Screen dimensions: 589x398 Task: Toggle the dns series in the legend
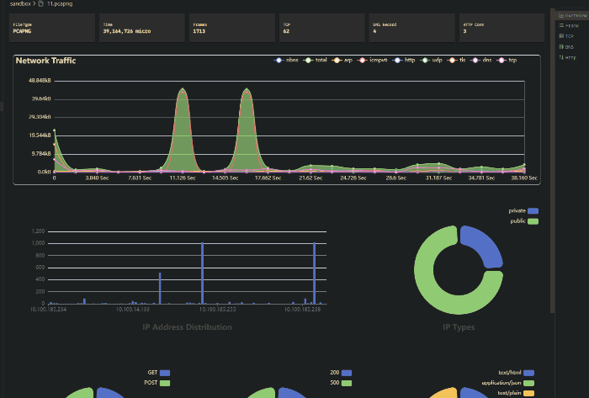(x=481, y=60)
